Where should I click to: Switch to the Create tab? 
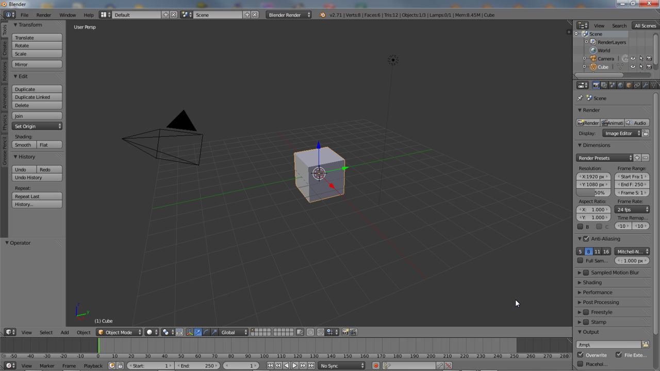pos(5,49)
